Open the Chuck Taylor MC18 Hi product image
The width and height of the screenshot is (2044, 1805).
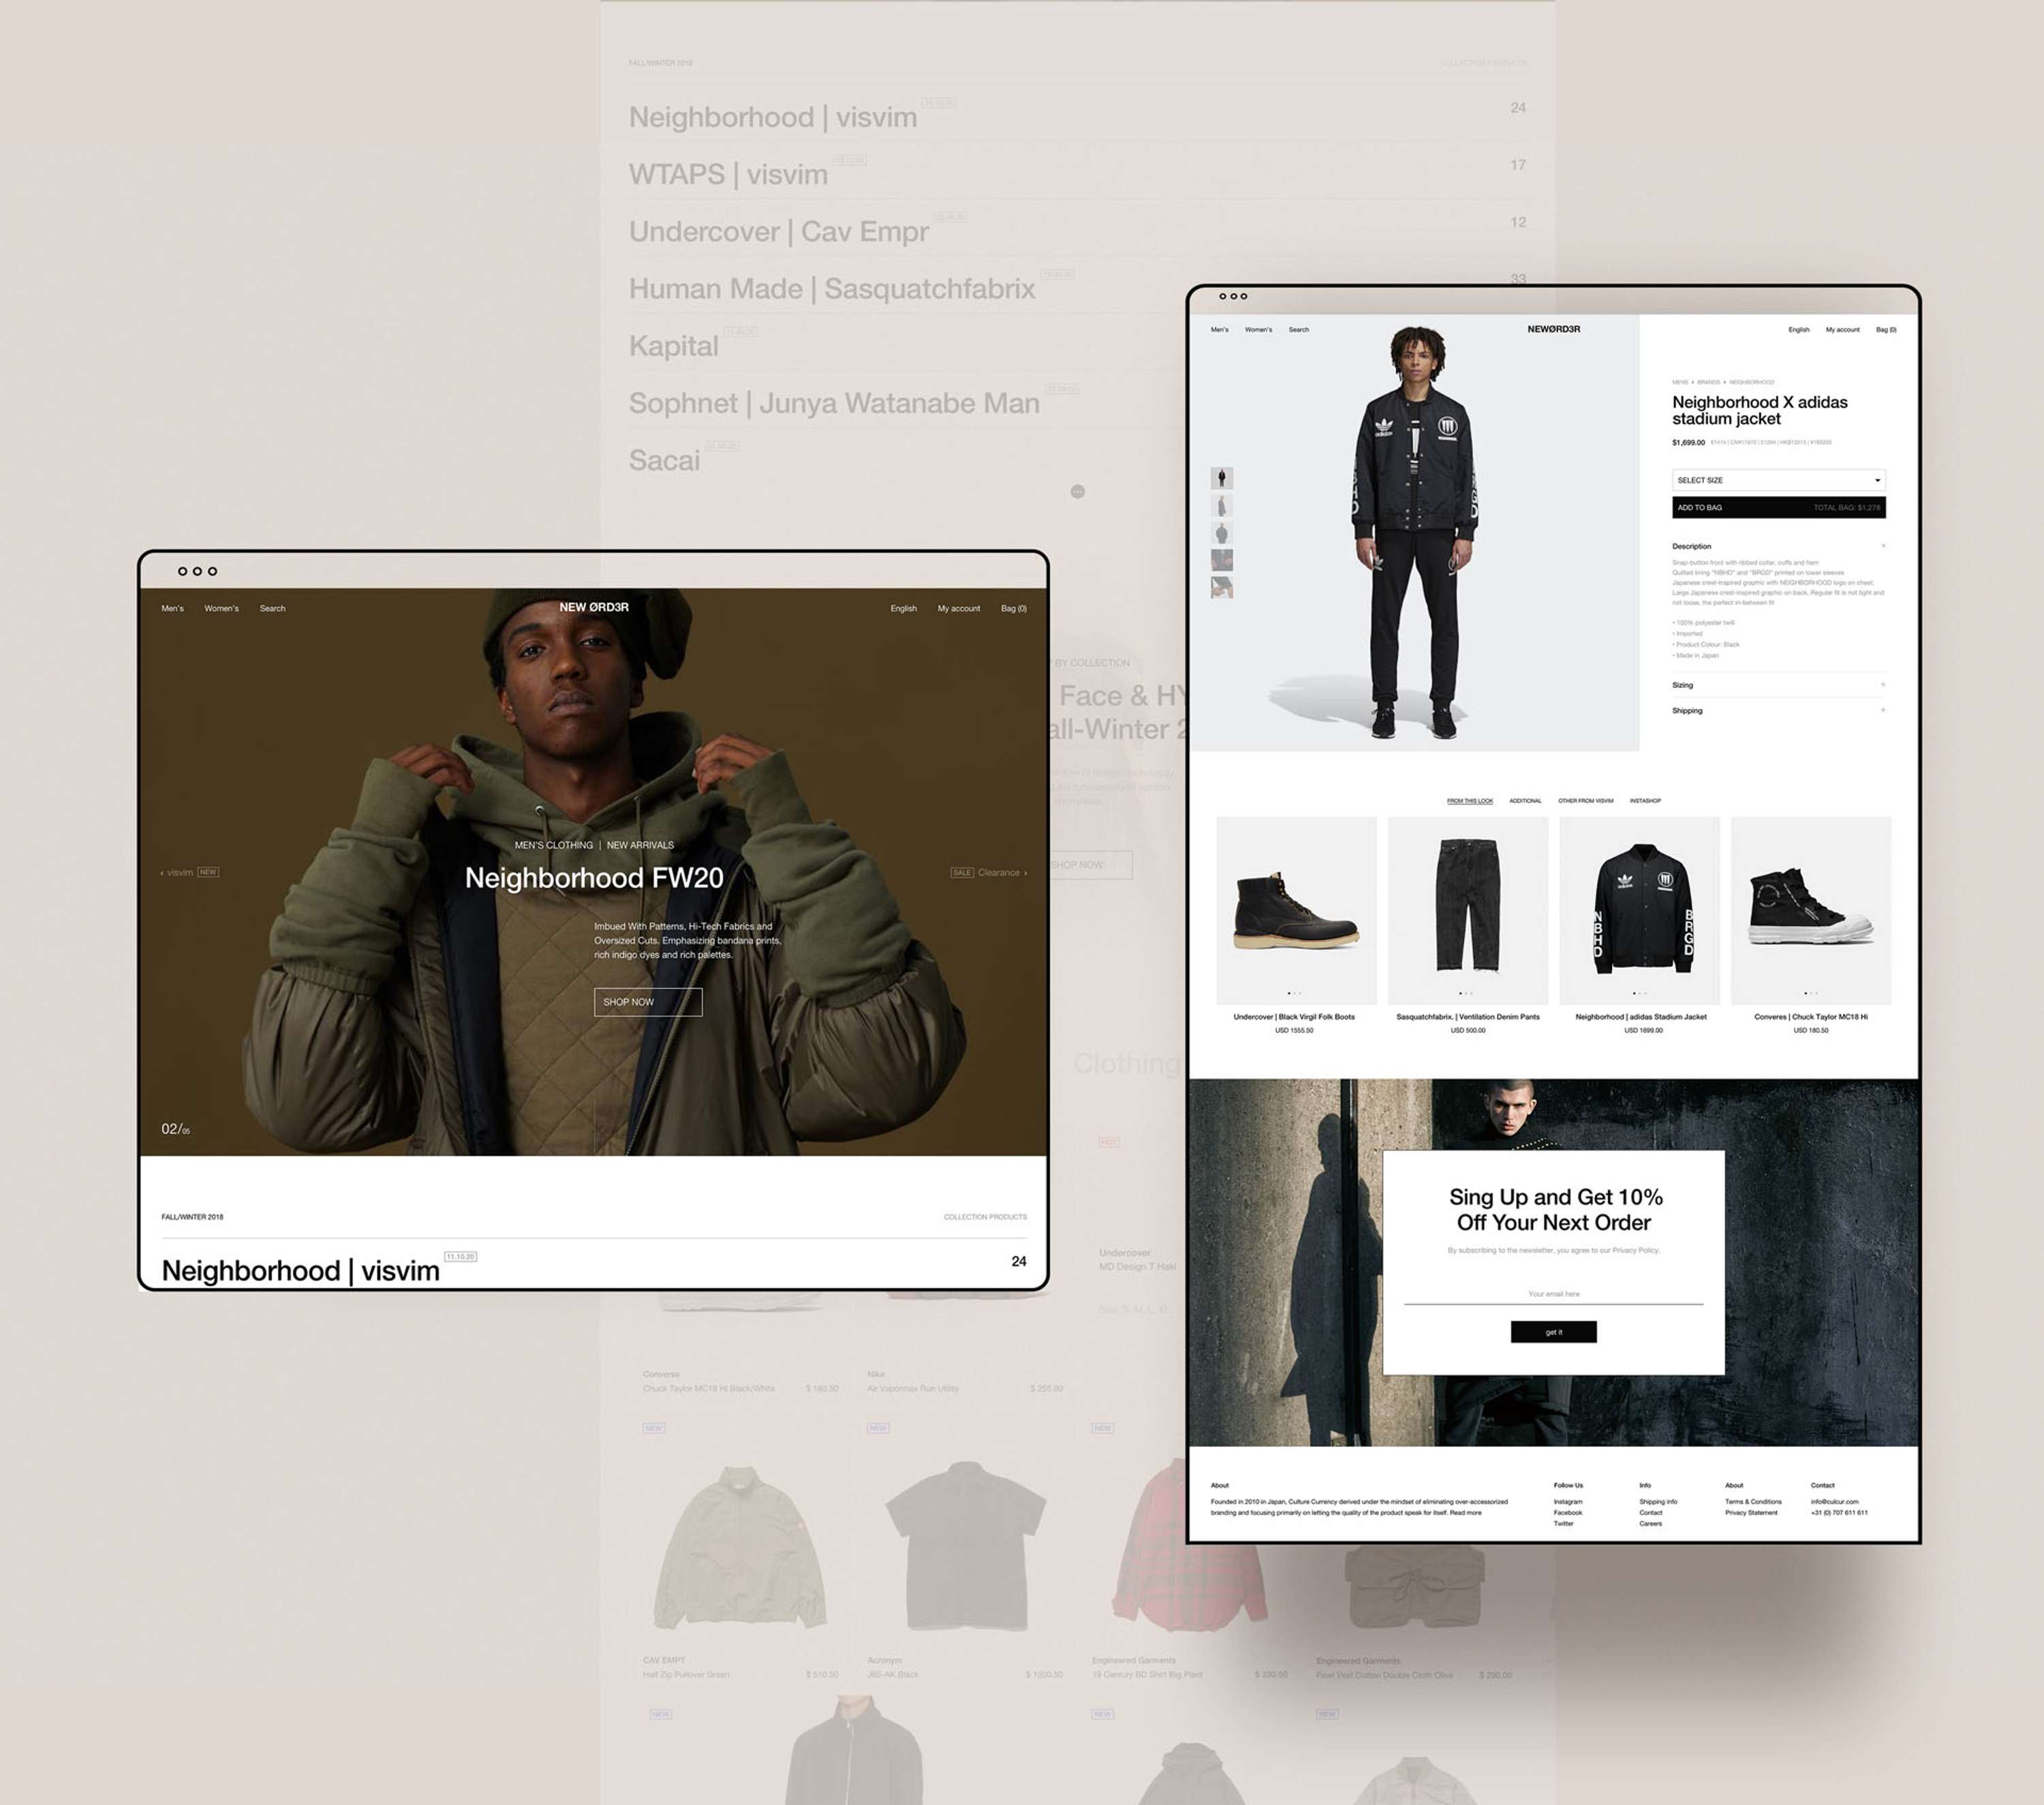click(1811, 911)
